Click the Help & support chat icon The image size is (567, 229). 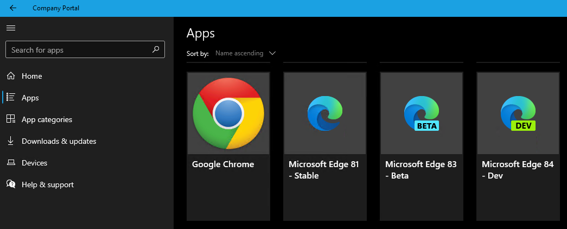tap(11, 185)
